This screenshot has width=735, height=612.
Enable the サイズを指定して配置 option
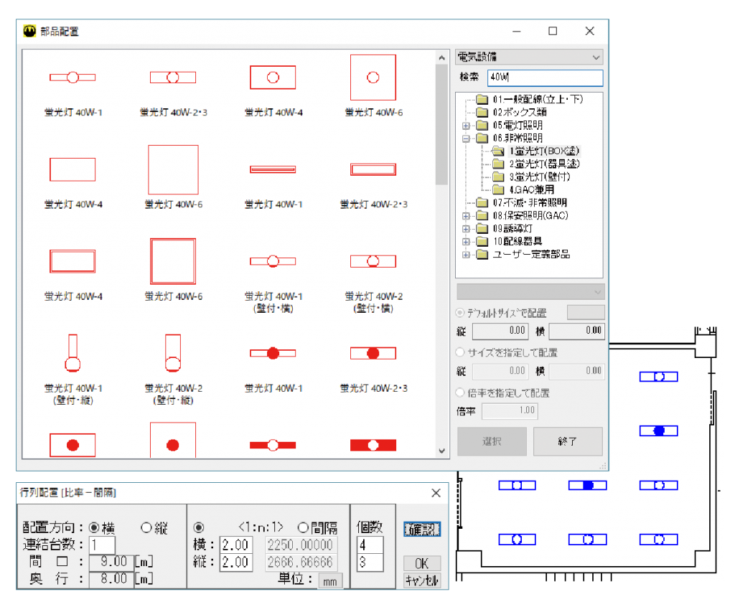tap(459, 352)
